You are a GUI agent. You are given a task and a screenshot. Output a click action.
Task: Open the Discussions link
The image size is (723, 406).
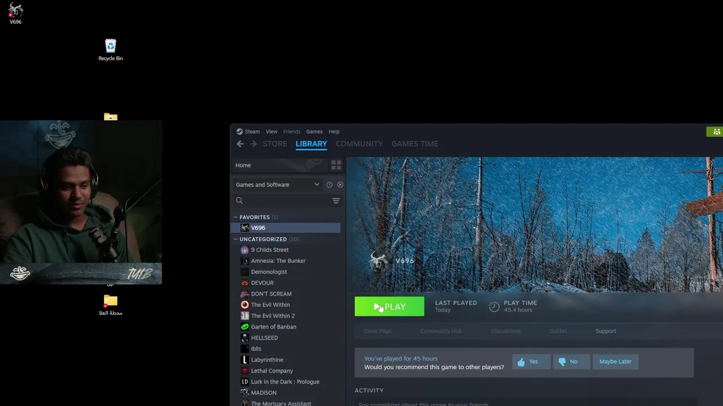coord(506,331)
